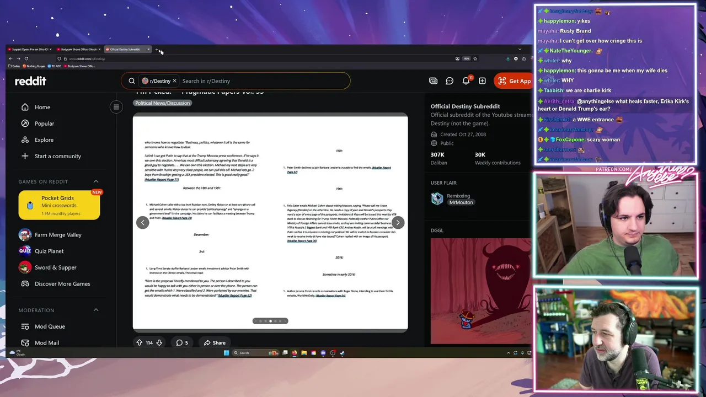This screenshot has height=397, width=706.
Task: Open the Reddit chat icon
Action: [450, 81]
